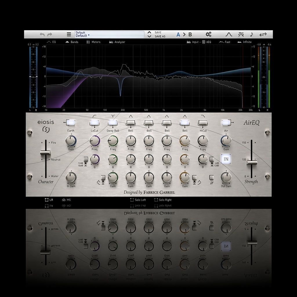
Task: Open the hamburger preset menu
Action: (x=69, y=35)
